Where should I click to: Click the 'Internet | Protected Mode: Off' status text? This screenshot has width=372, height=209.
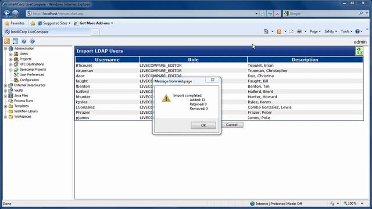[x=279, y=204]
